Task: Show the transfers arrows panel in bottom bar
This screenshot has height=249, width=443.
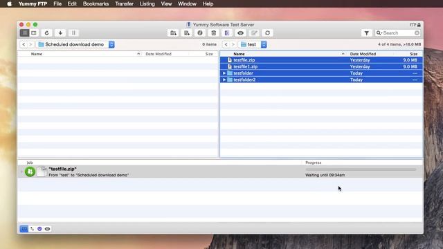Action: (x=33, y=229)
